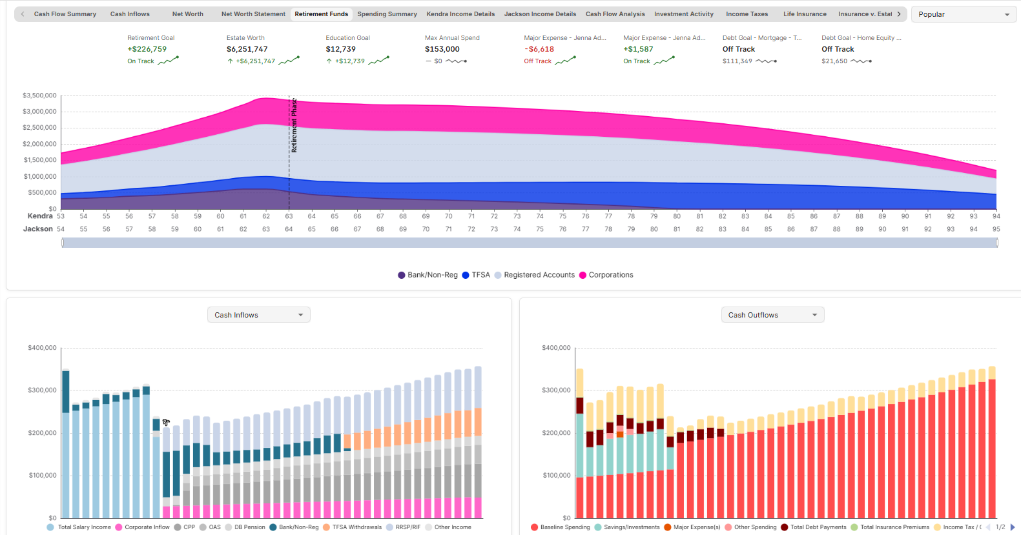Click the Estate Worth trend sparkline

(289, 61)
